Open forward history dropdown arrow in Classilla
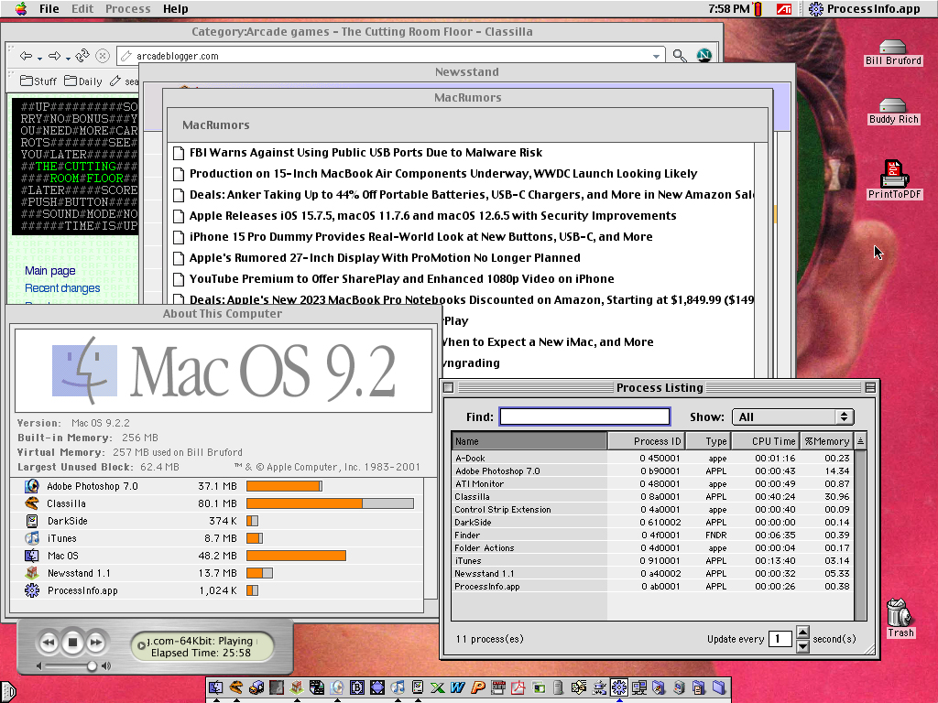Image resolution: width=938 pixels, height=703 pixels. (x=68, y=59)
